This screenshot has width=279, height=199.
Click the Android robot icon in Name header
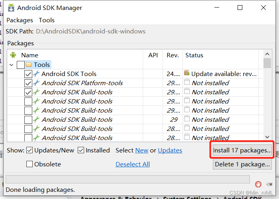[13, 55]
